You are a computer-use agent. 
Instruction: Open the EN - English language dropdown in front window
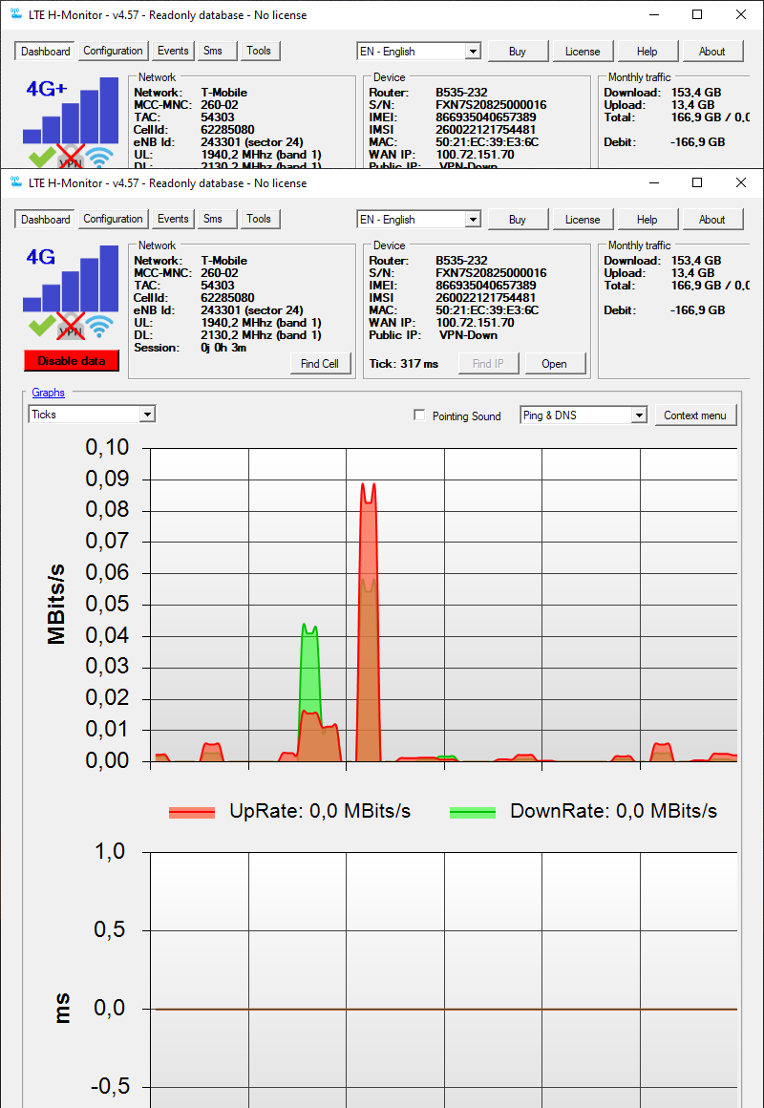coord(419,219)
